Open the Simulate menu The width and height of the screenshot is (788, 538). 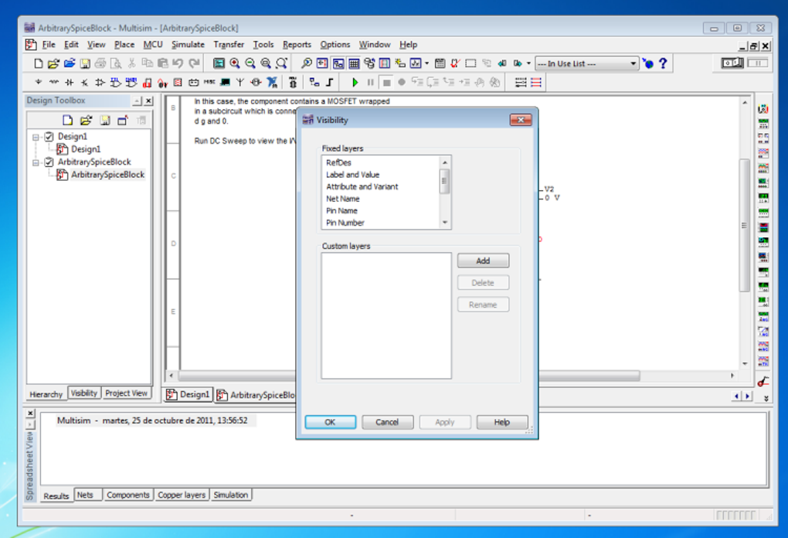coord(188,44)
